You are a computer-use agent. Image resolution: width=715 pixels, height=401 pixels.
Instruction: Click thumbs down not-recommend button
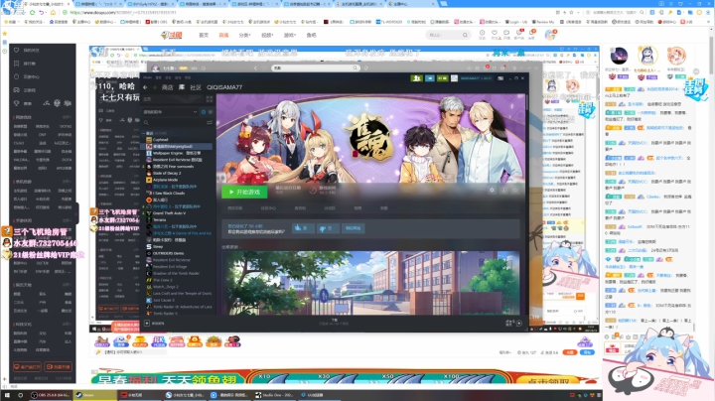(x=328, y=228)
